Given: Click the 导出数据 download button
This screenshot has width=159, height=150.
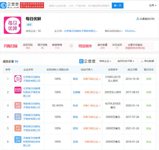Looking at the screenshot, I should (147, 61).
